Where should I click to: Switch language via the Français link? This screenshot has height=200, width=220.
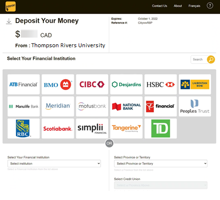click(194, 6)
